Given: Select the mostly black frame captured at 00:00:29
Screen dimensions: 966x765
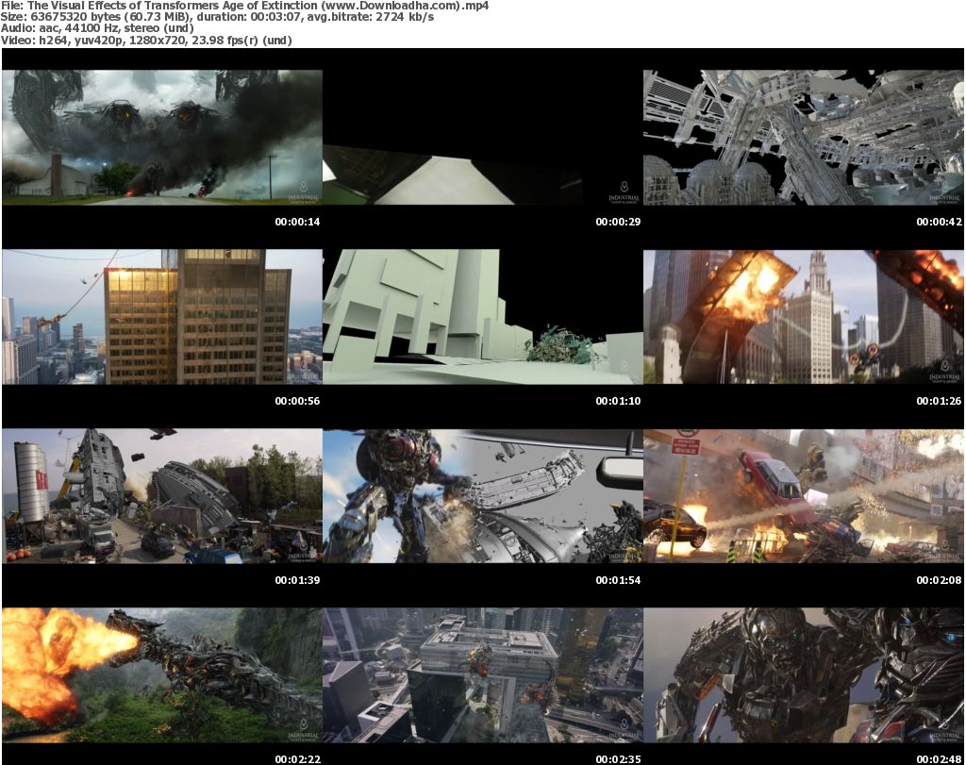Looking at the screenshot, I should 482,138.
